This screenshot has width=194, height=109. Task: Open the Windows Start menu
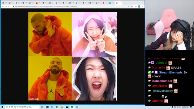click(2, 107)
